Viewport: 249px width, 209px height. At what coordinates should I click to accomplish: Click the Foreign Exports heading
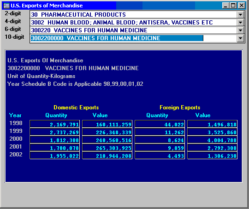coord(180,107)
